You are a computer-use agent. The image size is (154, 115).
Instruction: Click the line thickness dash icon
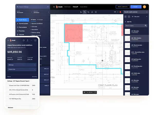point(118,12)
